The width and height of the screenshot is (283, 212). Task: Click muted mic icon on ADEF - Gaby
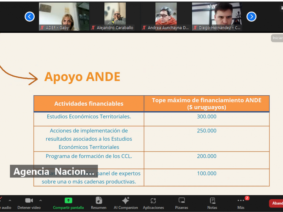[x=42, y=28]
